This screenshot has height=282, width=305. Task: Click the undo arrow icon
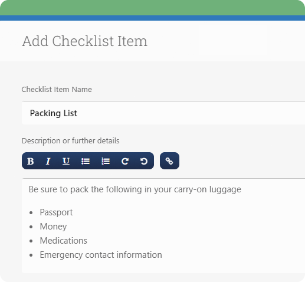tap(144, 161)
